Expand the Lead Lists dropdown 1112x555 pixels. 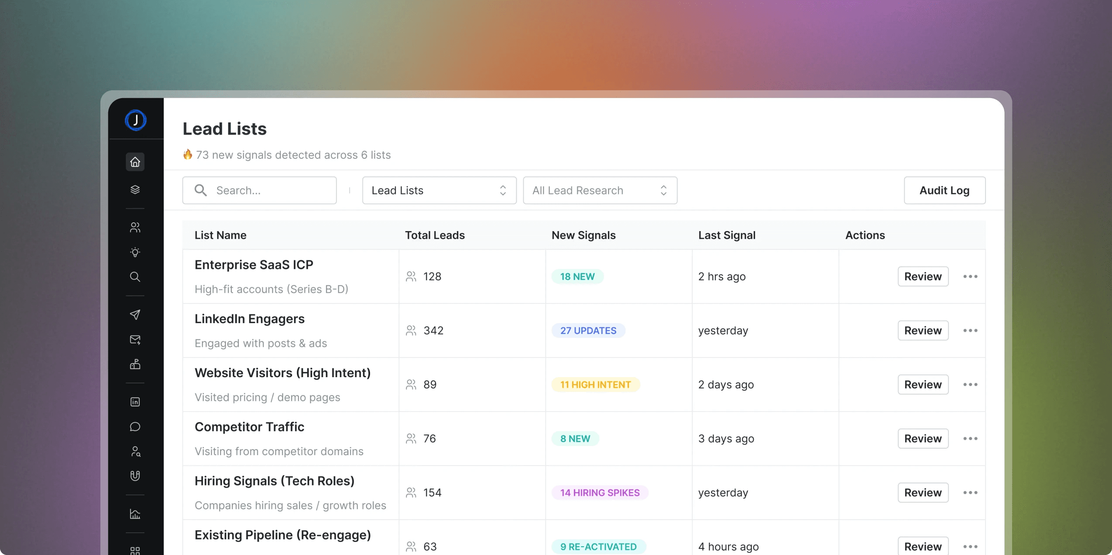pyautogui.click(x=439, y=191)
